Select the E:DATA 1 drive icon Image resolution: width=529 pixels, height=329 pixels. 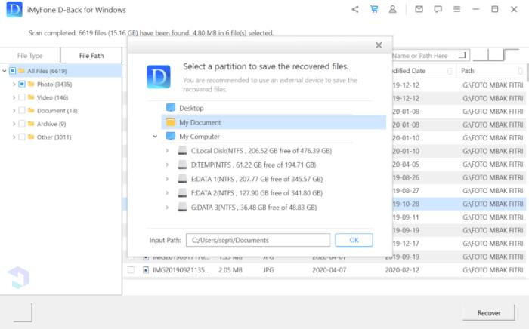(x=182, y=179)
